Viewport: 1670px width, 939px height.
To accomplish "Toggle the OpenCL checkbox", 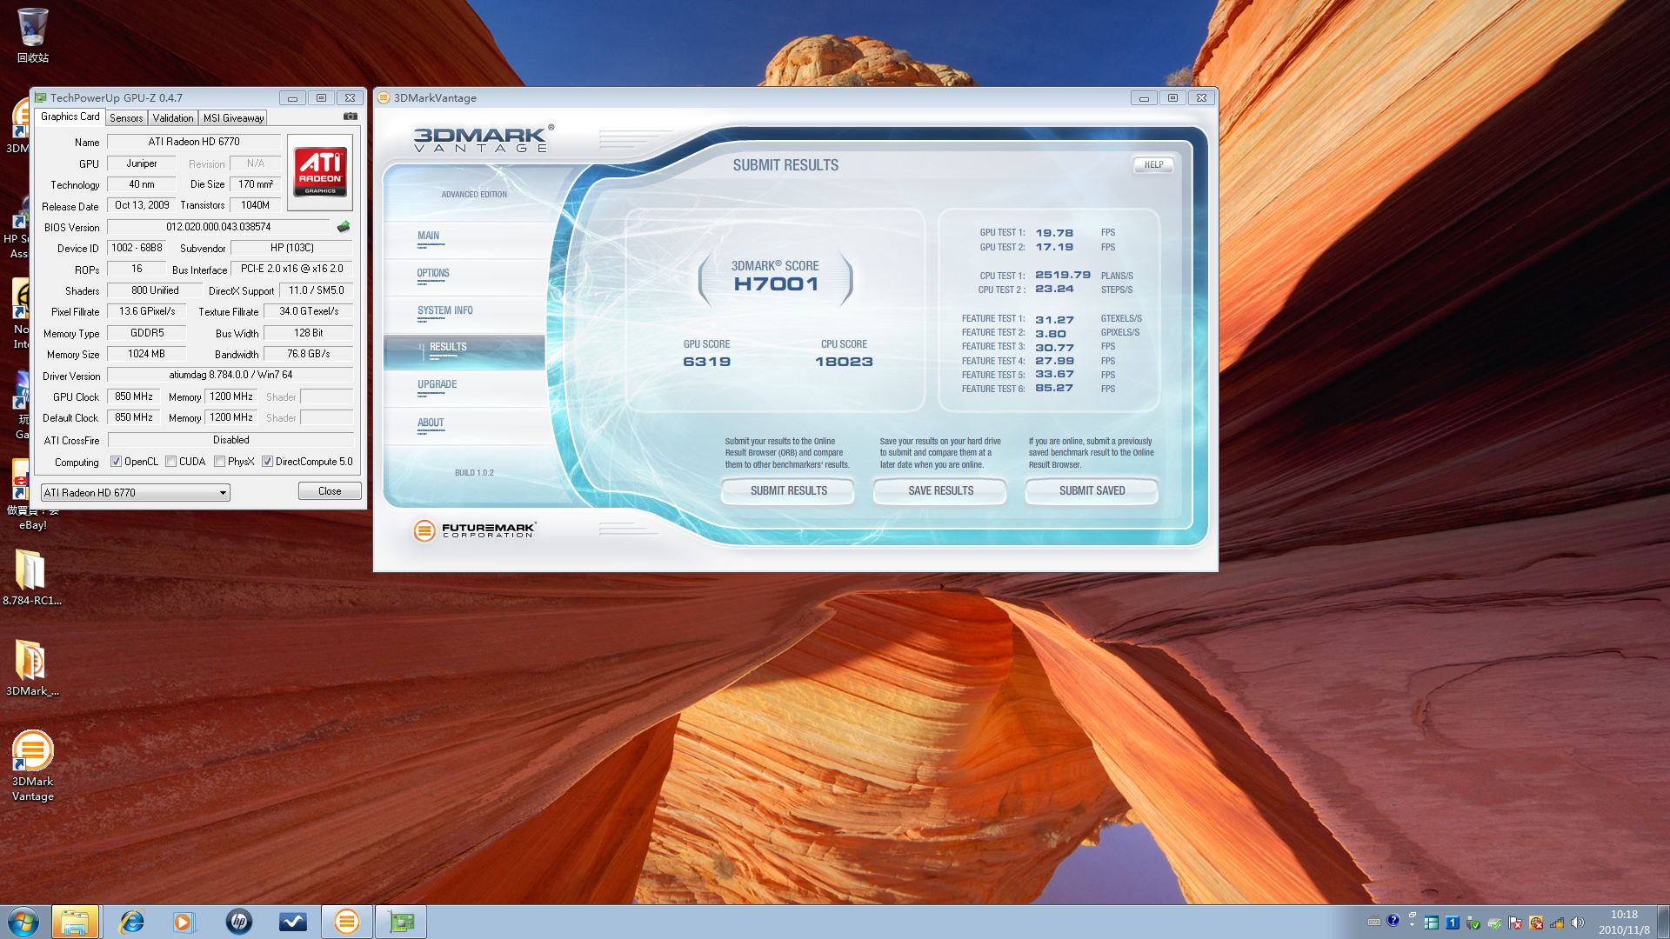I will 116,462.
